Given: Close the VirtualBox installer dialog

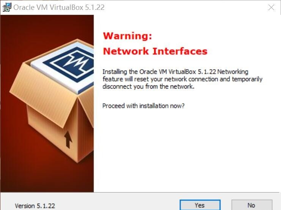Looking at the screenshot, I should click(x=271, y=8).
